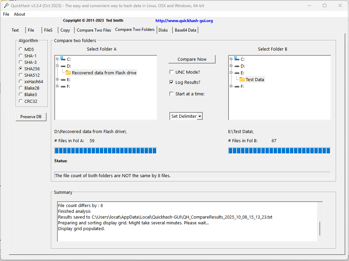Switch to the Disks tab
This screenshot has width=349, height=261.
pyautogui.click(x=163, y=30)
